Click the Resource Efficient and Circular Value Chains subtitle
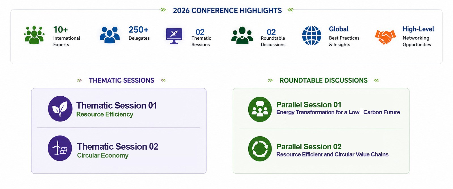The image size is (453, 189). [332, 154]
